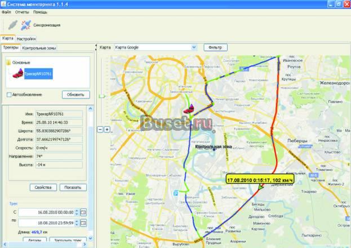Open the calendar for start date
This screenshot has width=351, height=248.
point(83,212)
